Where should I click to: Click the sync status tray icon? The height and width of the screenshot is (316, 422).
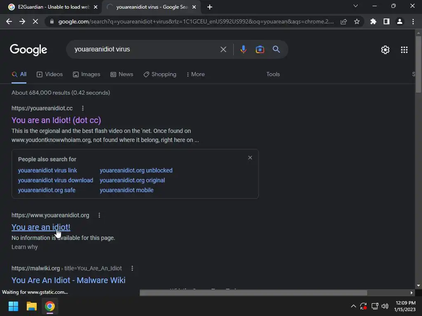tap(363, 306)
